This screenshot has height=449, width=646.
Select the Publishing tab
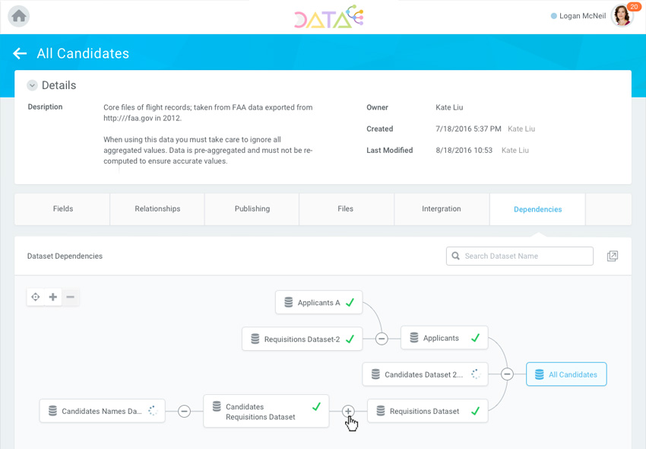pyautogui.click(x=252, y=209)
